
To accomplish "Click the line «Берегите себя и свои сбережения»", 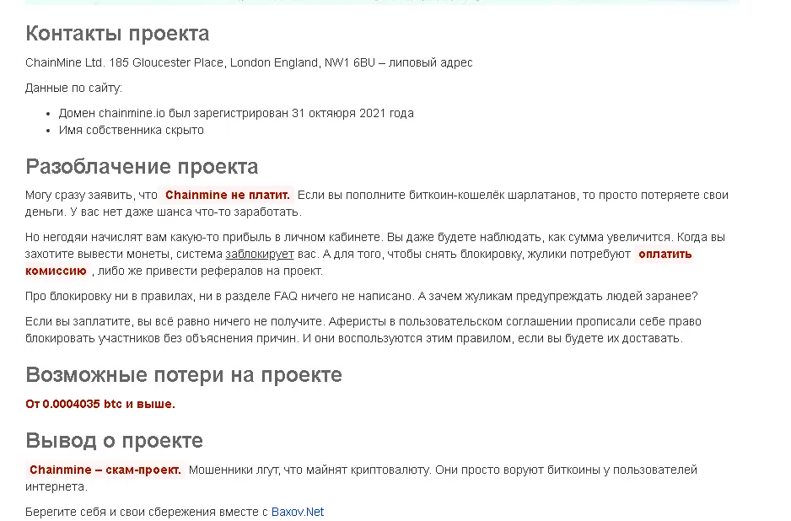I will tap(175, 512).
